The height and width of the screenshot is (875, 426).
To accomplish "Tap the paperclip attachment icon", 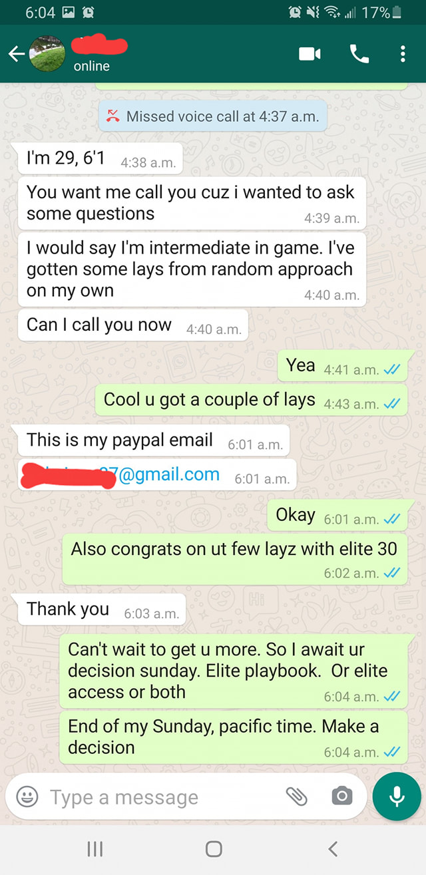I will point(296,796).
